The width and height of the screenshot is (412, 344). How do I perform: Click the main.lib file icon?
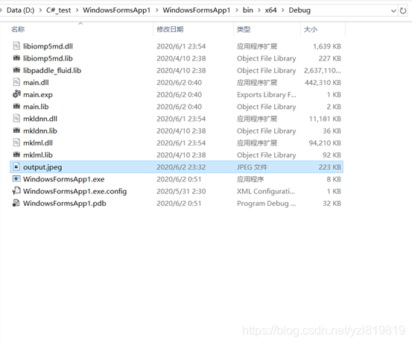pyautogui.click(x=16, y=106)
